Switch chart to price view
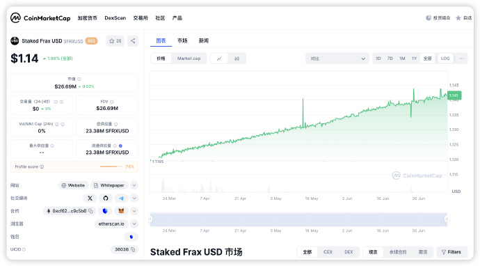 click(161, 58)
